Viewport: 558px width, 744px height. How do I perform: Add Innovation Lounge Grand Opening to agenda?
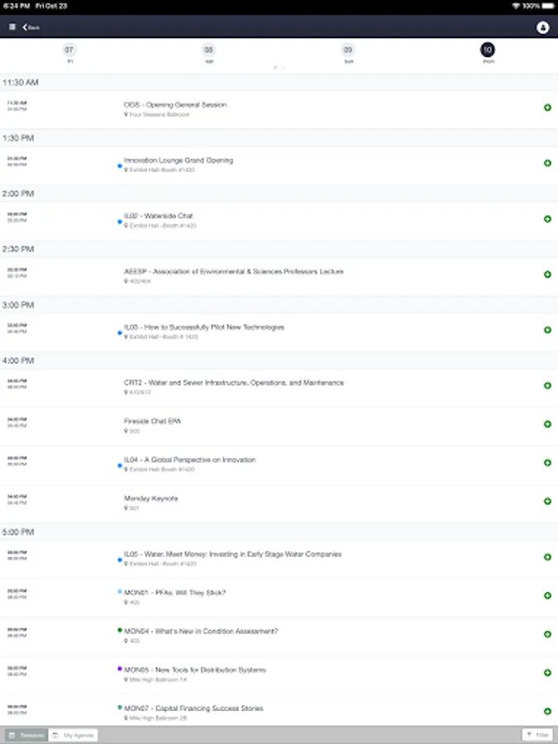click(x=547, y=164)
